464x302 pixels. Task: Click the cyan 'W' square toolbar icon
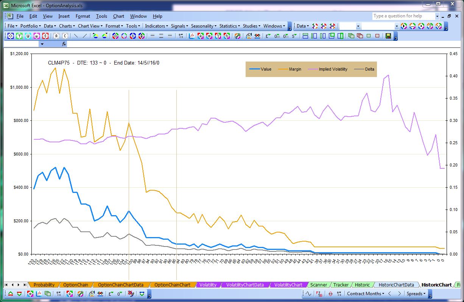click(28, 36)
